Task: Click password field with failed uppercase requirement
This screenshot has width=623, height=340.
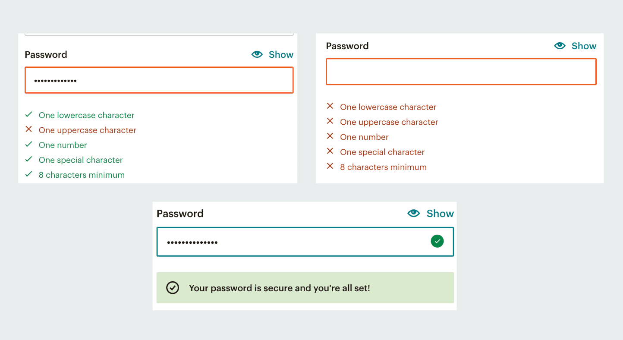Action: point(159,80)
